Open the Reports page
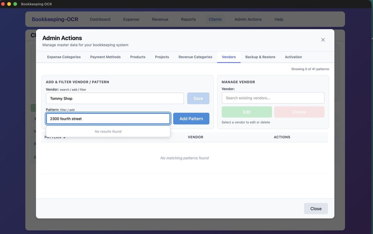 (x=188, y=19)
